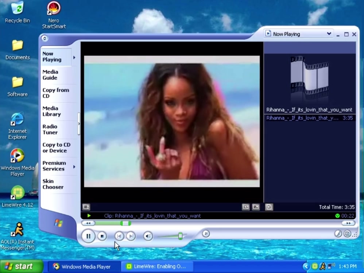364x273 pixels.
Task: Click the green play status icon
Action: (89, 216)
